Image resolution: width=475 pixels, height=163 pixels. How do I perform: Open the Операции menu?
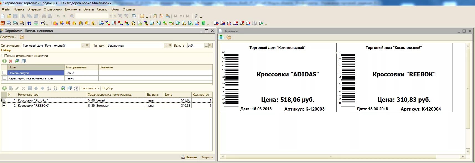coord(34,9)
